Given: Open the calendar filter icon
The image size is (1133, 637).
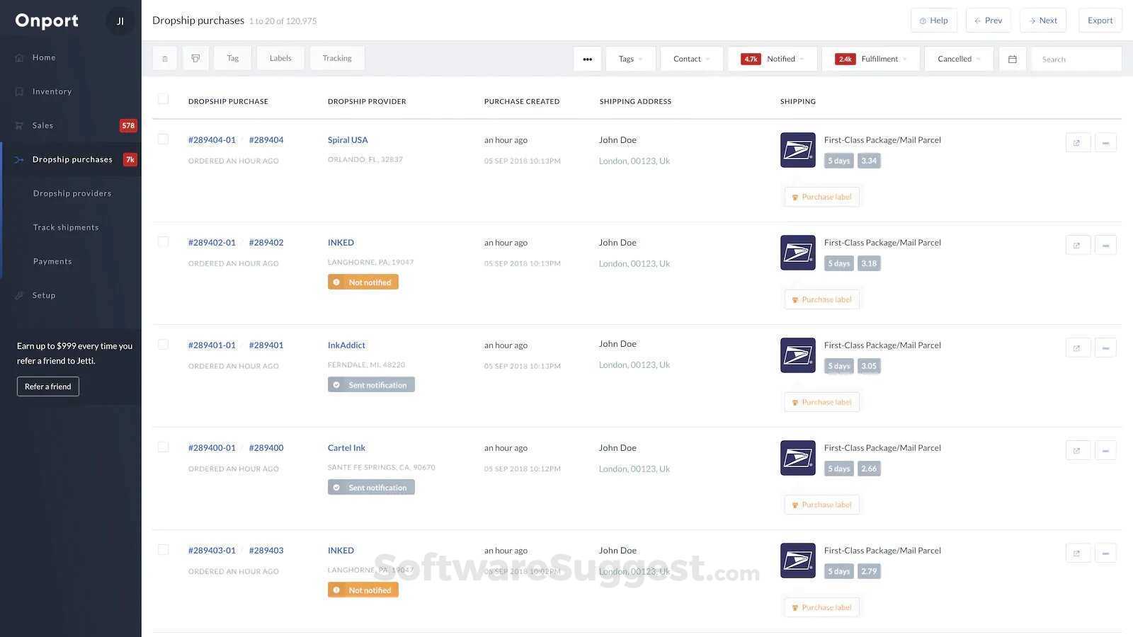Looking at the screenshot, I should 1012,59.
